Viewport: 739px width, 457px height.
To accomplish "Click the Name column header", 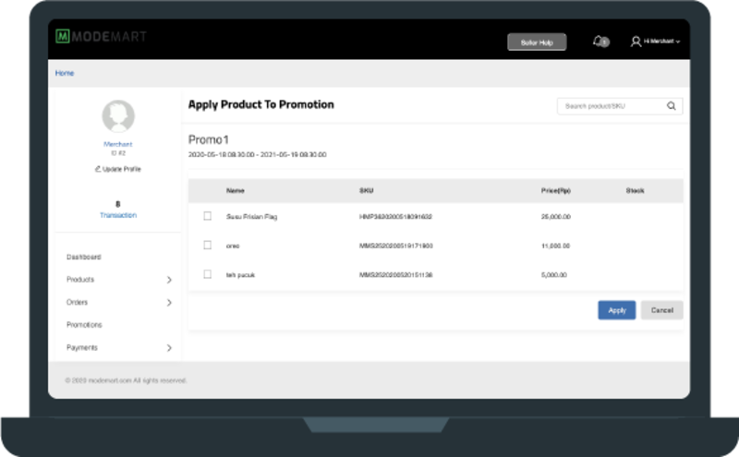I will [236, 190].
